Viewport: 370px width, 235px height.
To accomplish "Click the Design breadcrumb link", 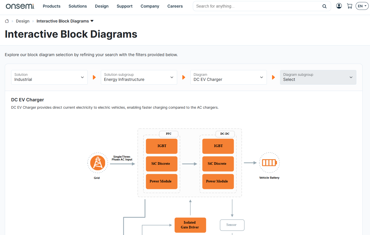I will coord(22,21).
